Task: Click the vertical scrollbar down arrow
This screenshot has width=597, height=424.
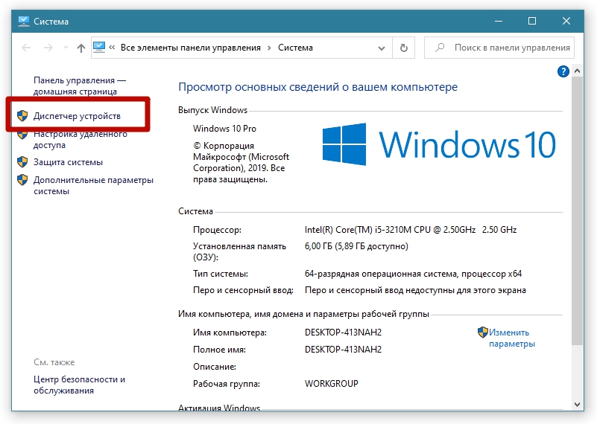Action: (578, 403)
